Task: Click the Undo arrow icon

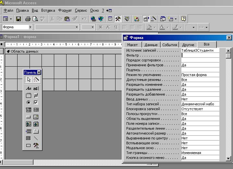Action: [x=84, y=19]
